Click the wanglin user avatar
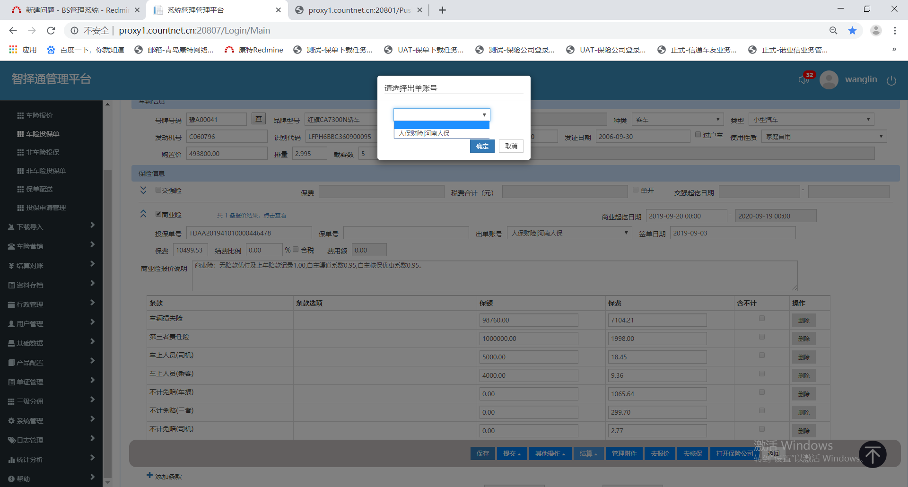Viewport: 908px width, 487px height. coord(829,80)
